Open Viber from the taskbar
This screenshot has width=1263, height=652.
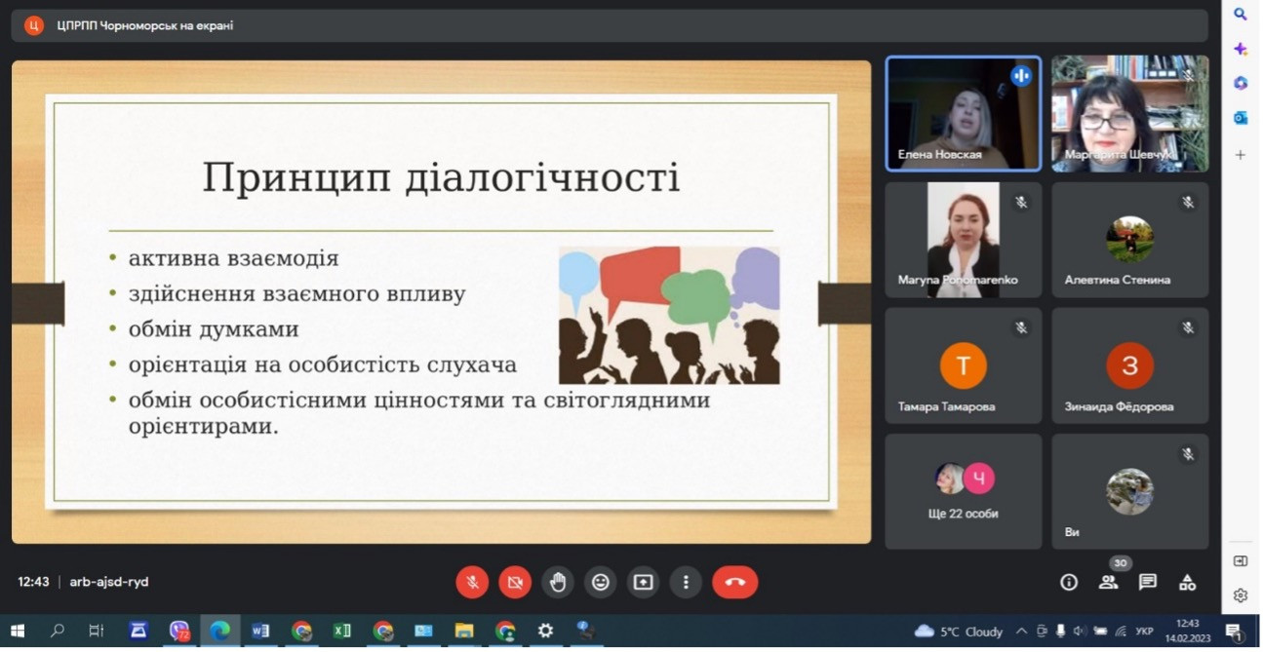coord(179,631)
